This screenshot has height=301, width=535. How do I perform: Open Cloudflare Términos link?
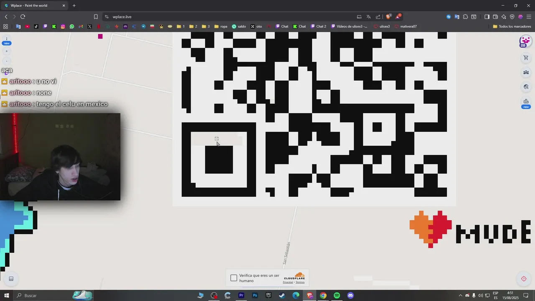point(300,282)
